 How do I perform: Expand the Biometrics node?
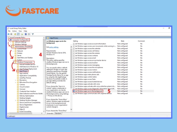tap(15, 80)
